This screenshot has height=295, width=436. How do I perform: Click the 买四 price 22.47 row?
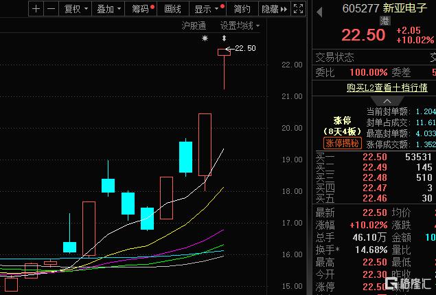coord(376,188)
